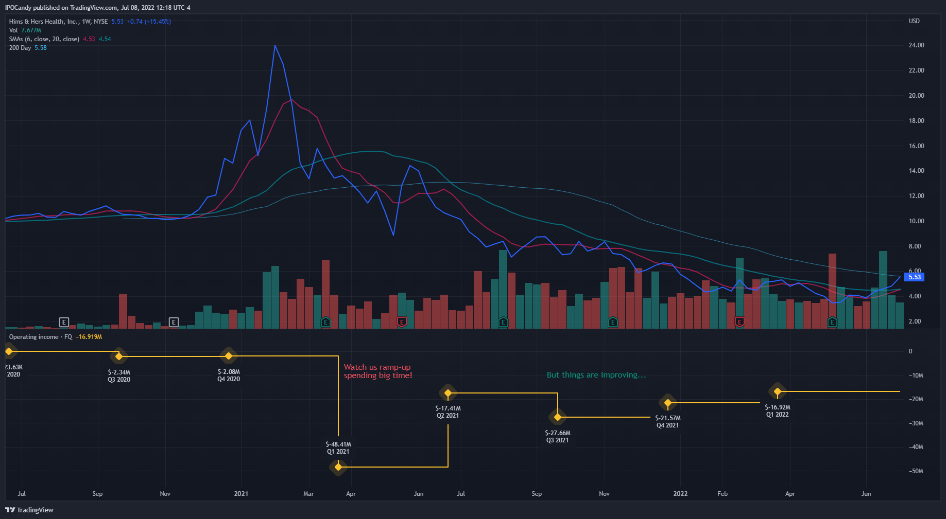
Task: Select the Q3 2020 operating income diamond
Action: [x=119, y=356]
